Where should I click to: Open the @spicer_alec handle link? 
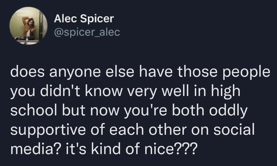[87, 32]
